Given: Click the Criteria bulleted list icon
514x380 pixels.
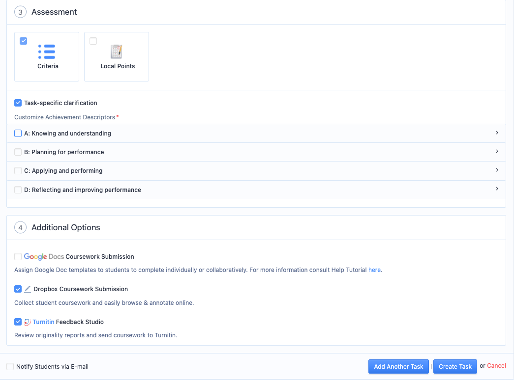Looking at the screenshot, I should click(x=47, y=52).
